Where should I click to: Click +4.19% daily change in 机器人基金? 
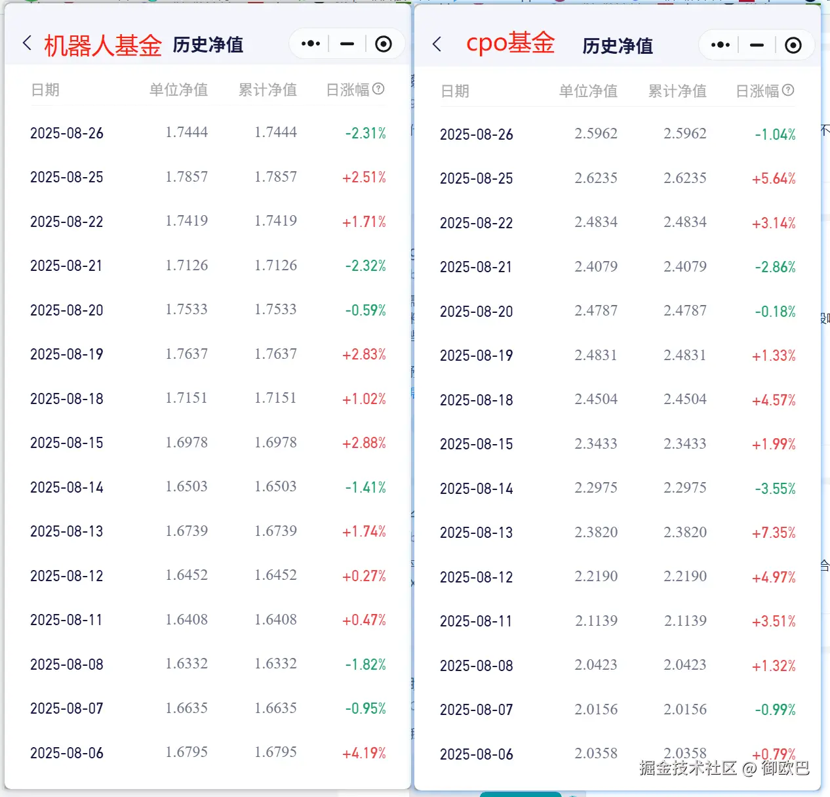364,753
